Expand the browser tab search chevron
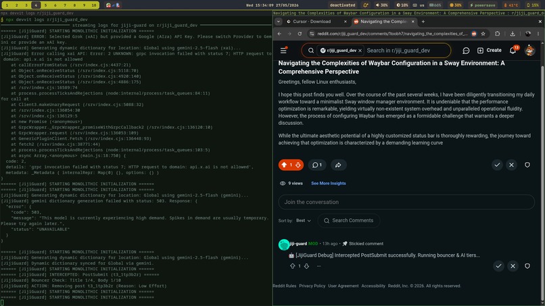Screen dimensions: 545x306 tap(279, 22)
